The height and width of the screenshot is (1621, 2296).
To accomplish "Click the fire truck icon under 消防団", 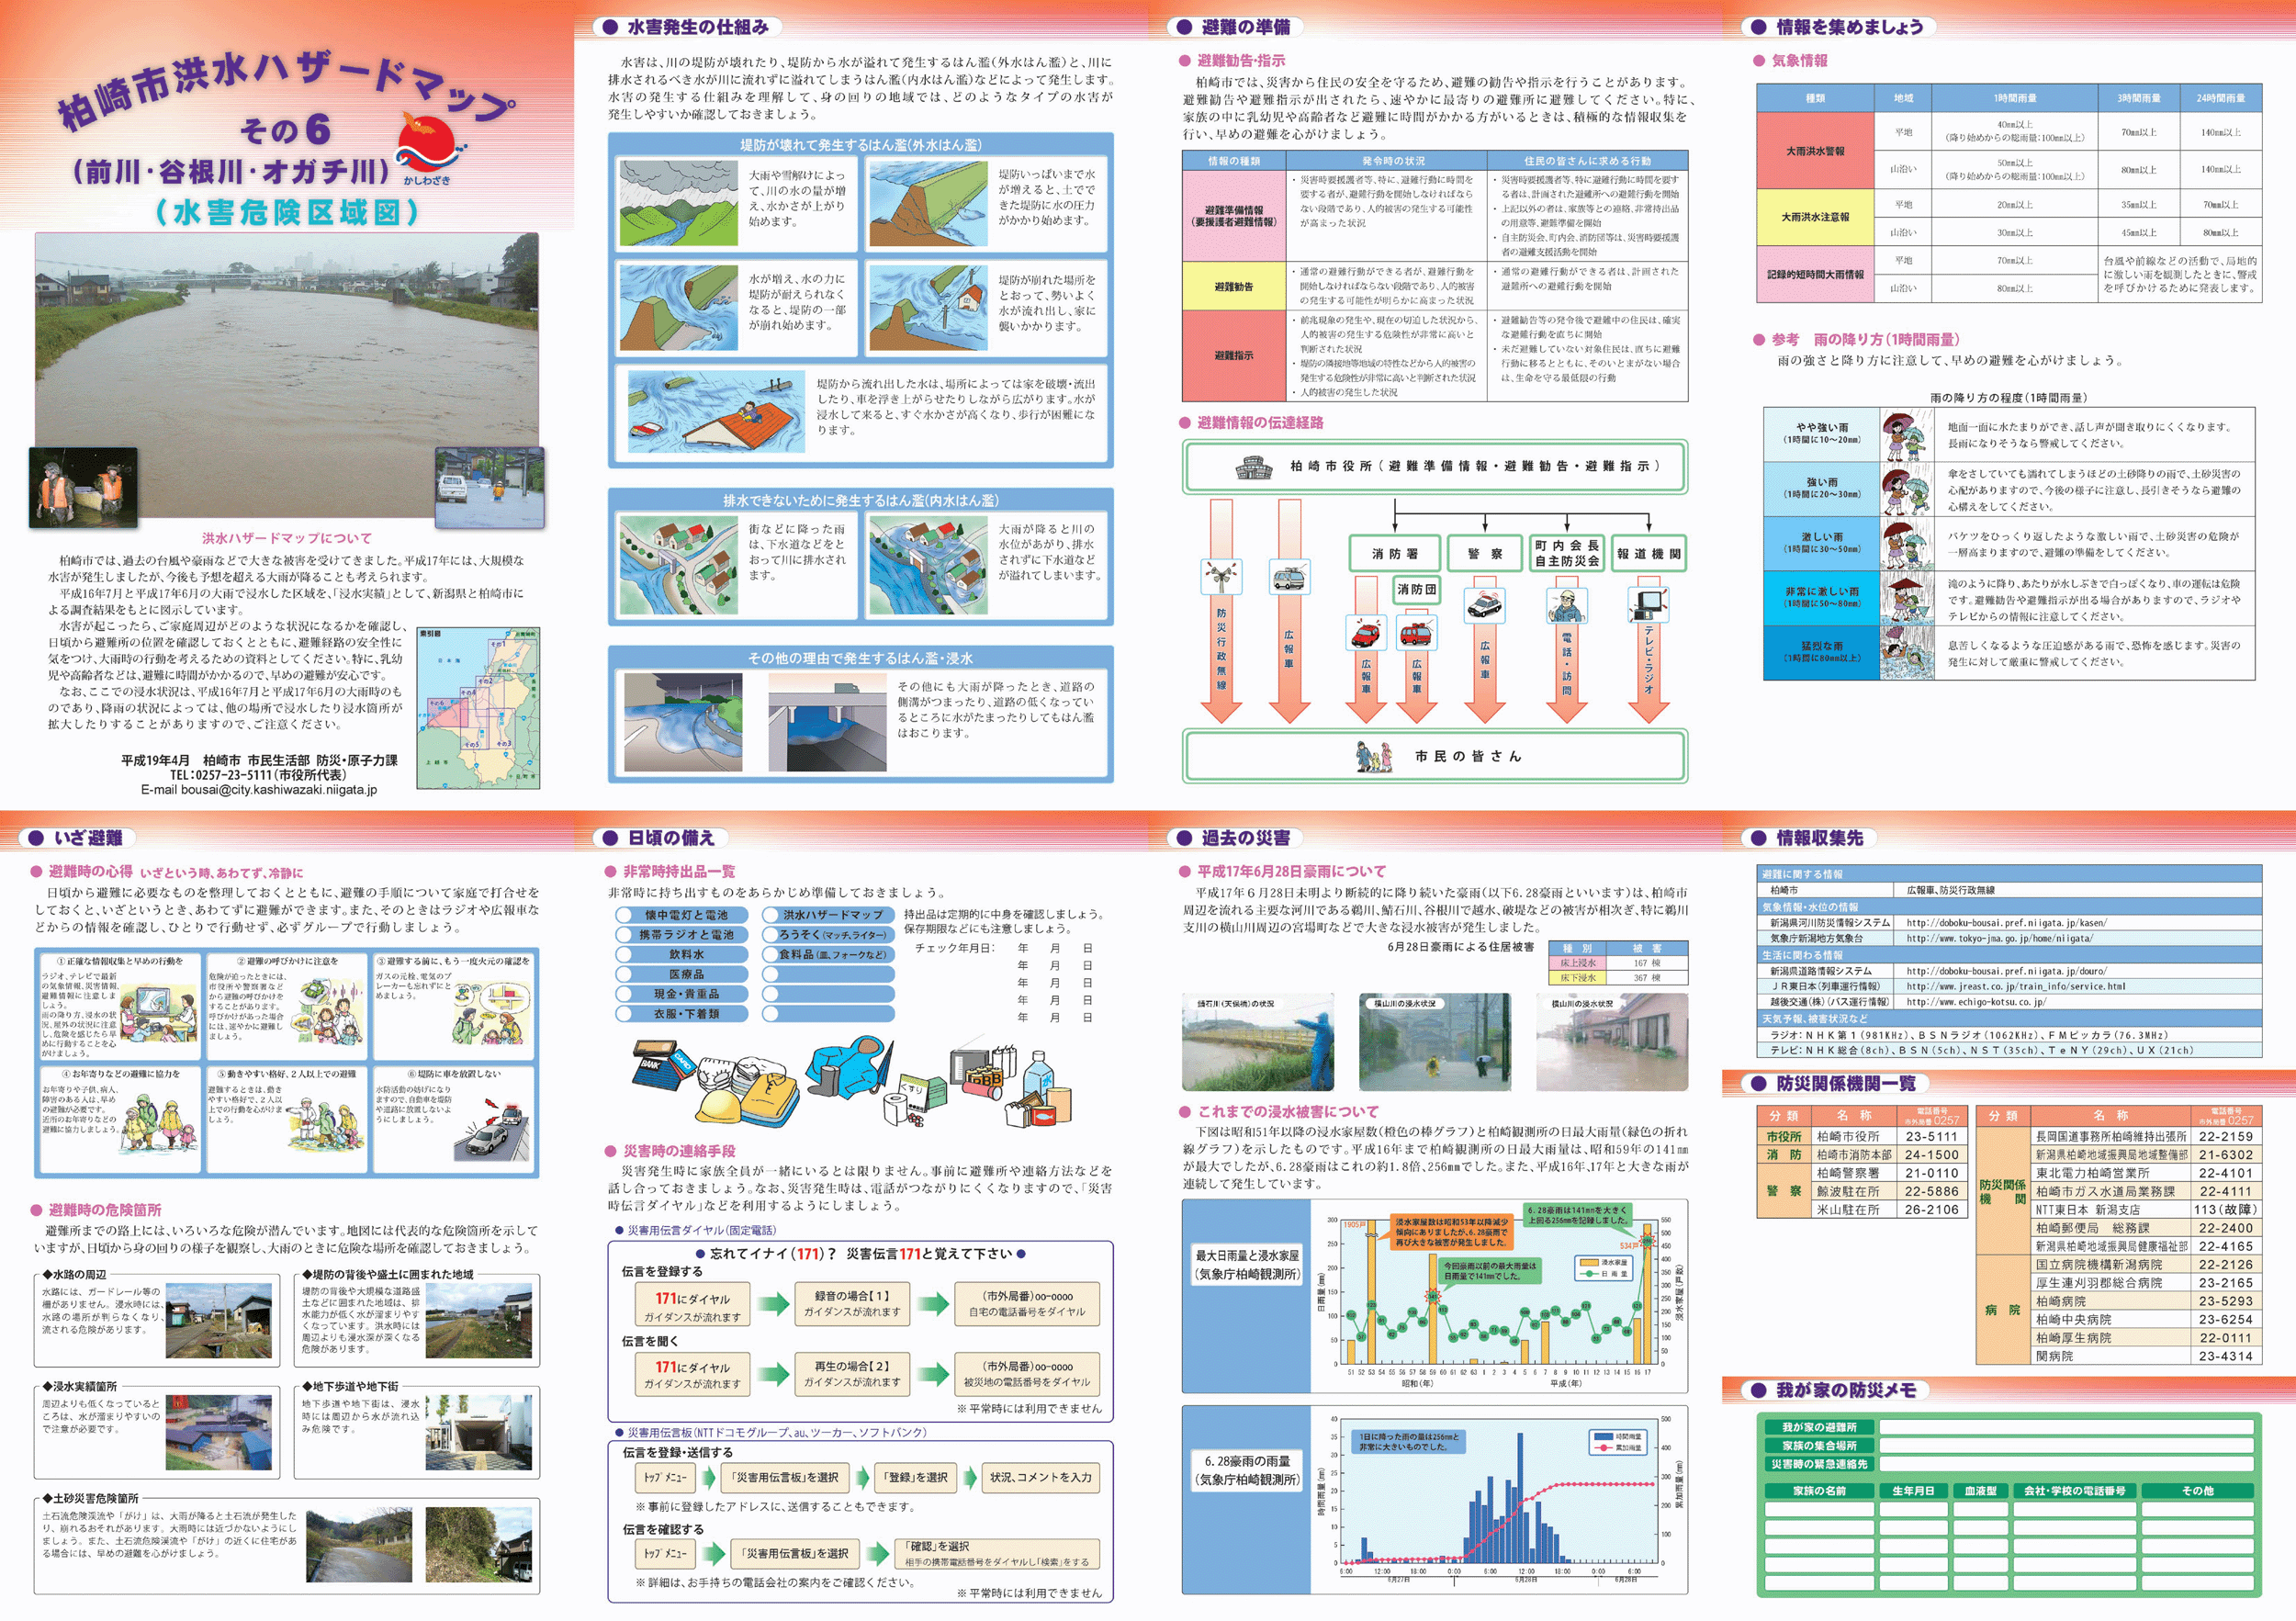I will tap(1417, 634).
